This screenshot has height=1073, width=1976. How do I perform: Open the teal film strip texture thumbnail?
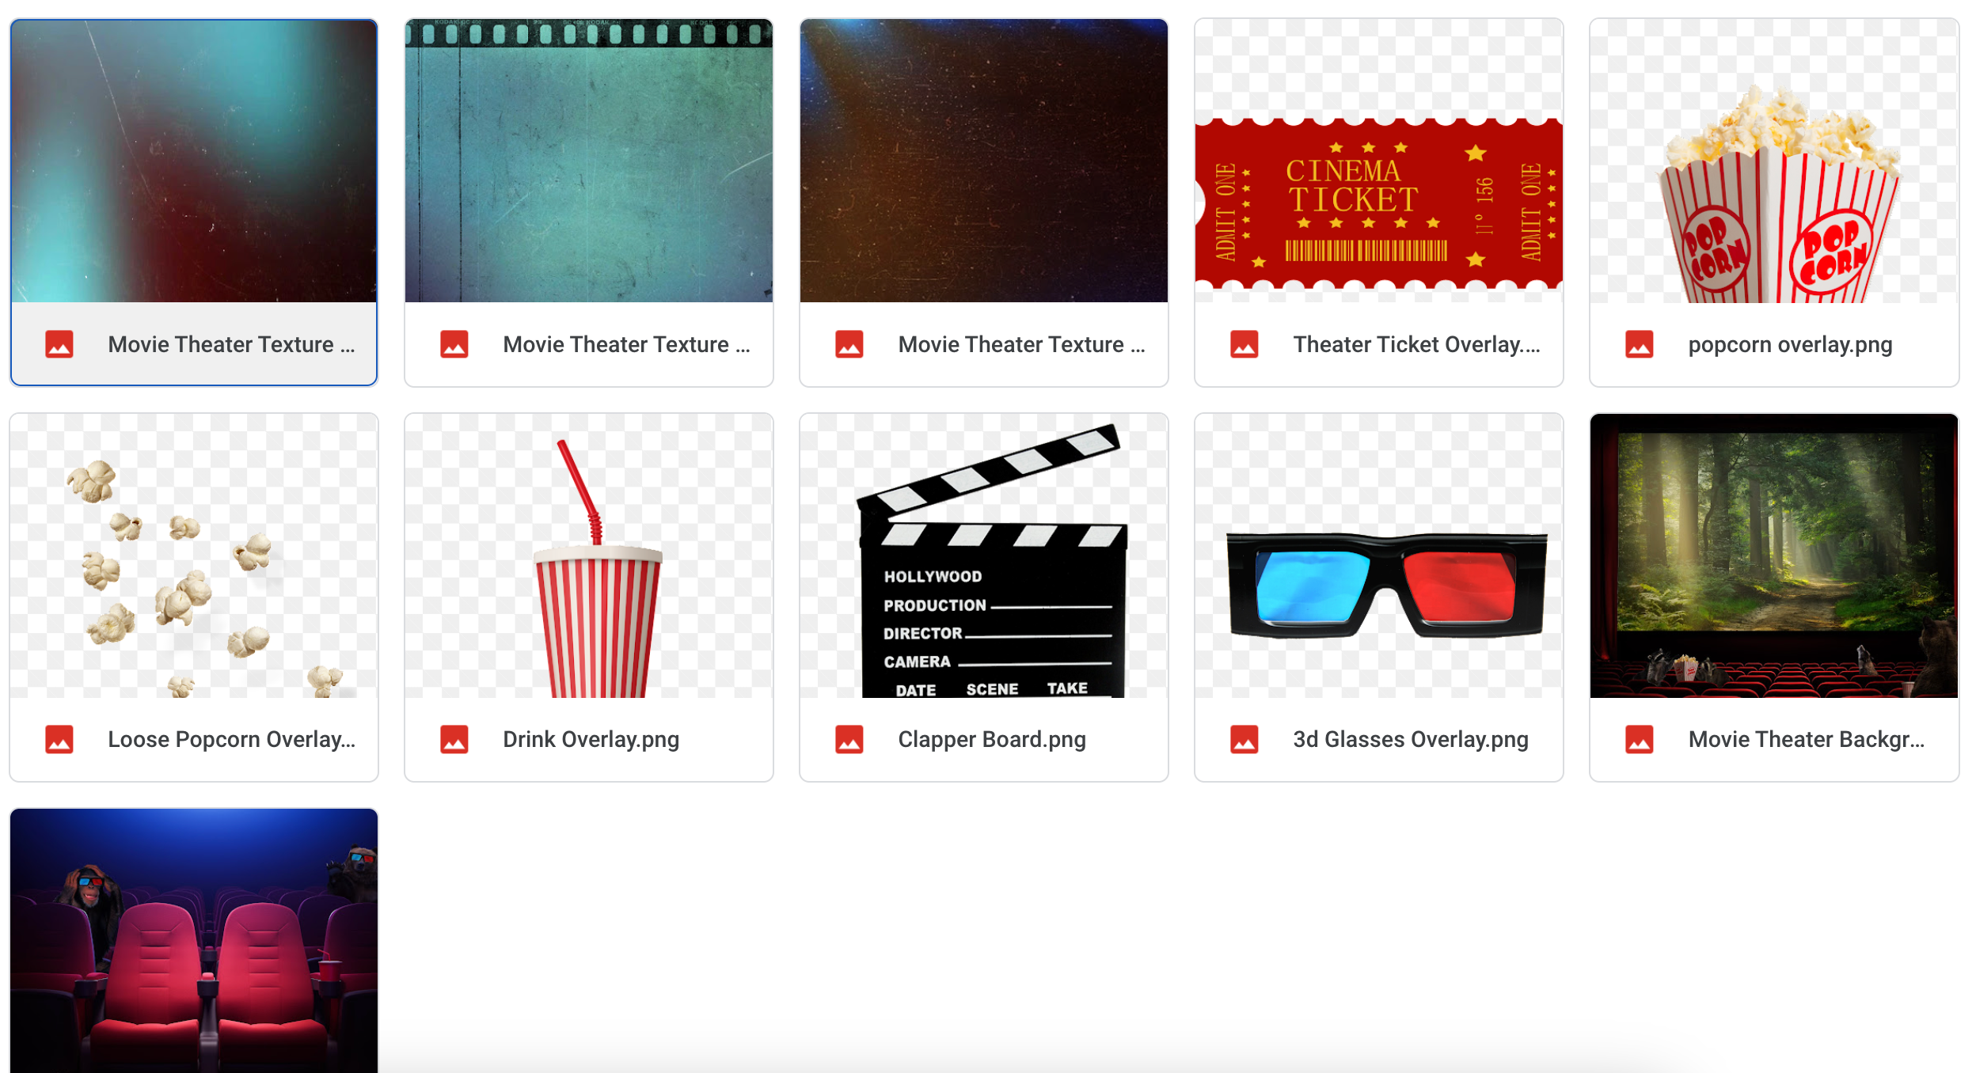[x=589, y=161]
